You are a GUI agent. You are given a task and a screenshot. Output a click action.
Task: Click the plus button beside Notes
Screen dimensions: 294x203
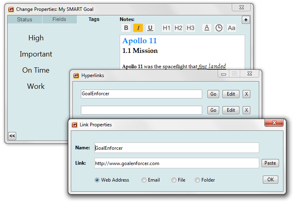[x=246, y=20]
